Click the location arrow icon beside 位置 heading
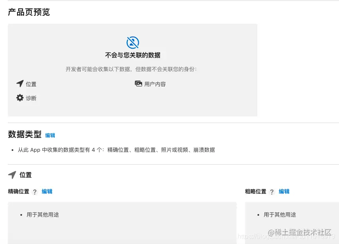 pos(12,175)
